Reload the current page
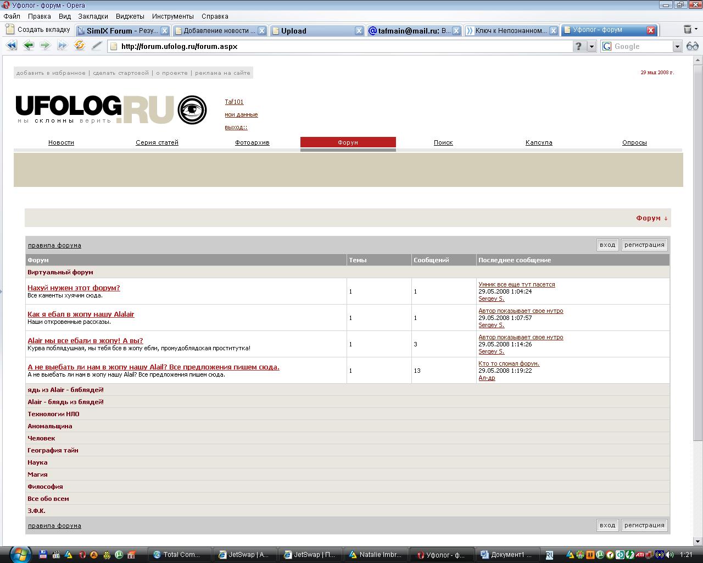703x563 pixels. point(80,46)
